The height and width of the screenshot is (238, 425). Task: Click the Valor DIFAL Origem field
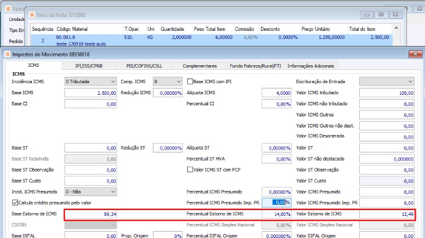387,235
